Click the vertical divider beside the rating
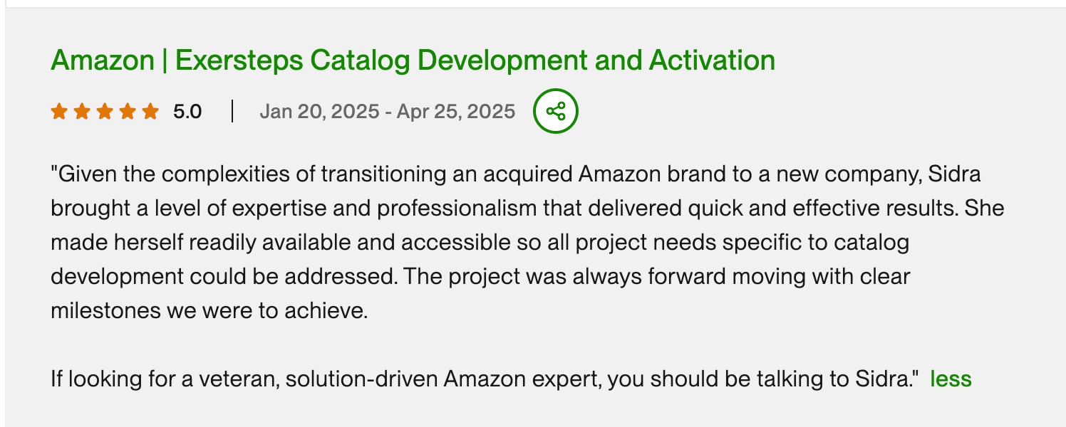Viewport: 1066px width, 427px height. (x=232, y=112)
